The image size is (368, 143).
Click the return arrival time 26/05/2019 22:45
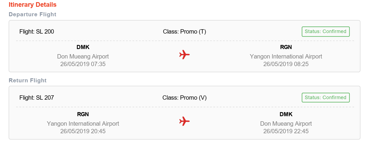[x=286, y=131]
